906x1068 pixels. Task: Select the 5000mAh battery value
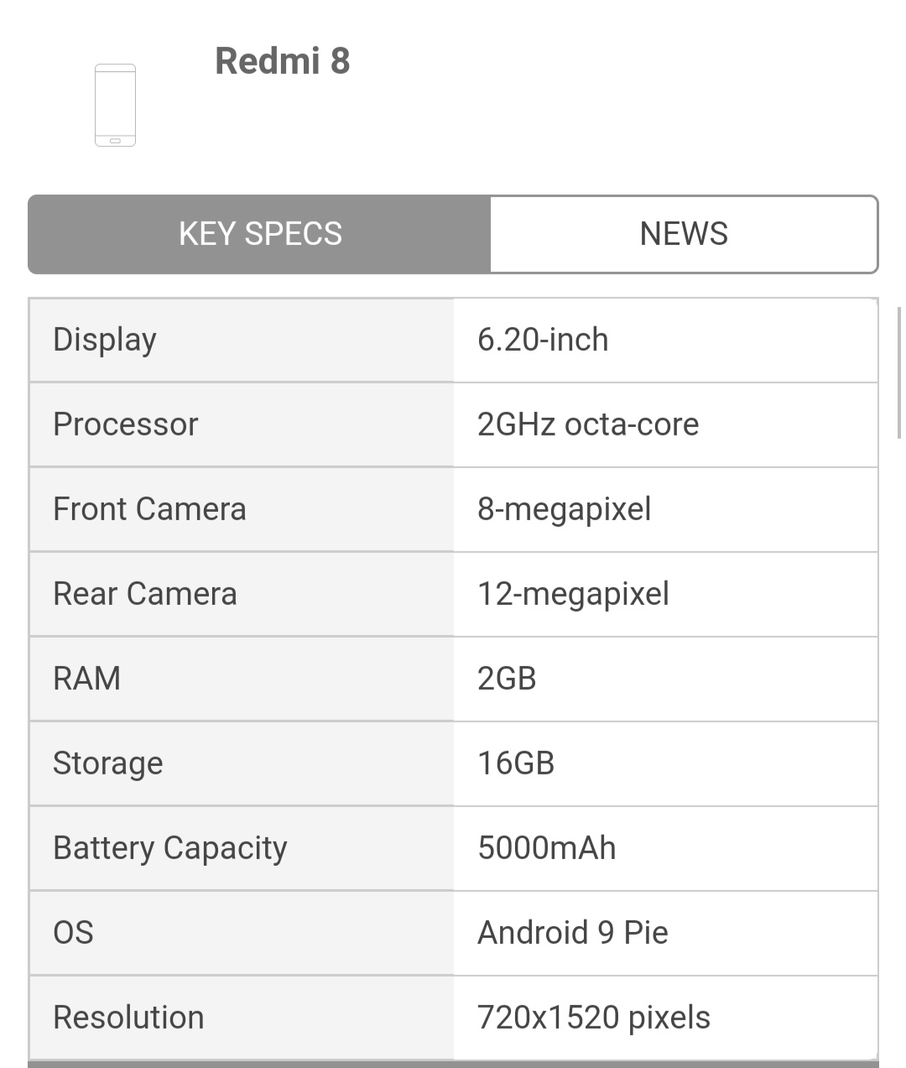547,848
